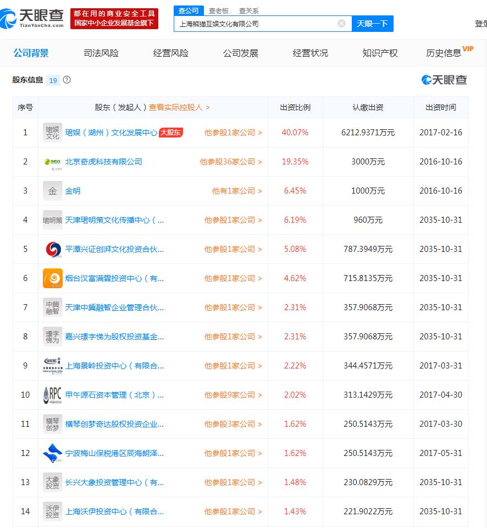Switch to the 查公司 search tab
This screenshot has width=487, height=528.
(x=189, y=11)
